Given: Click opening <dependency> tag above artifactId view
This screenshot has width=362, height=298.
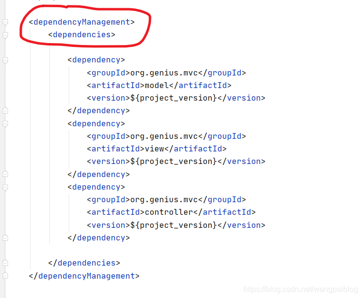Looking at the screenshot, I should point(96,124).
